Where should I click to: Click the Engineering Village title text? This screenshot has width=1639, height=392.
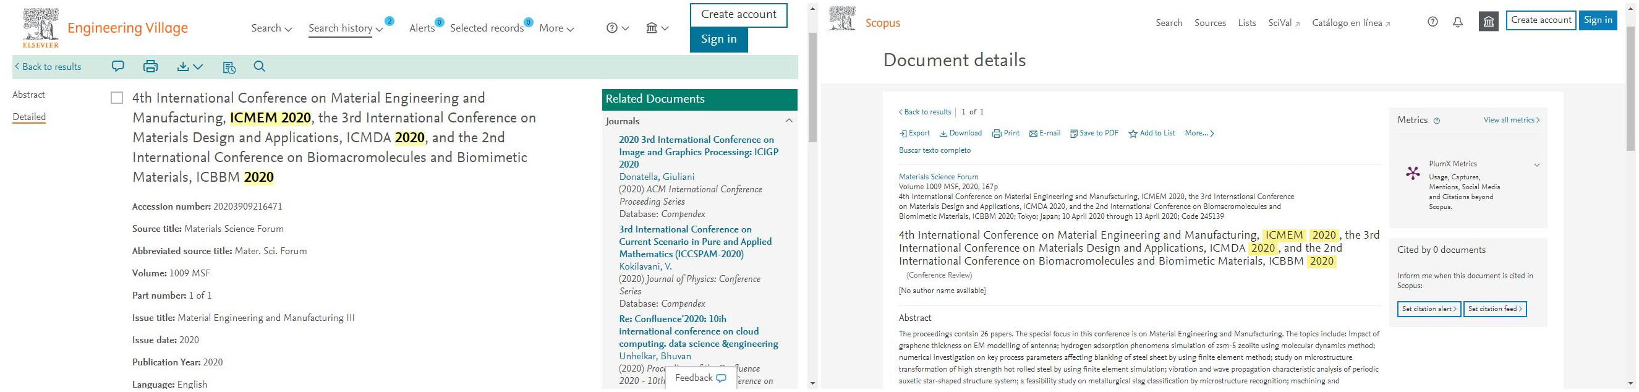[127, 28]
